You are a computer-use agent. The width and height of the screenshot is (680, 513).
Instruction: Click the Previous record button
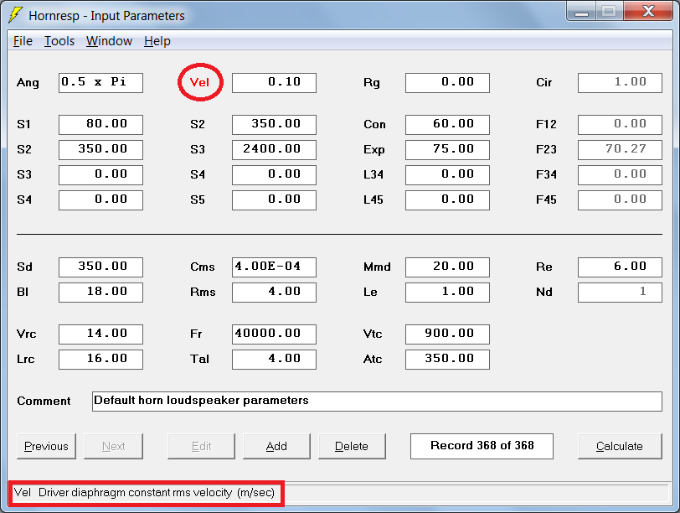(46, 446)
